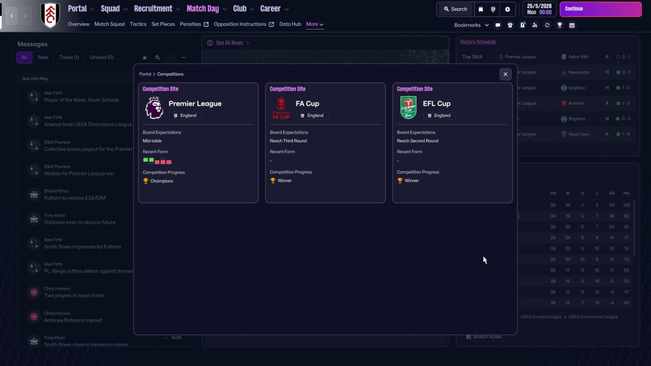Screen dimensions: 651x366
Task: Click the Search button
Action: tap(455, 9)
